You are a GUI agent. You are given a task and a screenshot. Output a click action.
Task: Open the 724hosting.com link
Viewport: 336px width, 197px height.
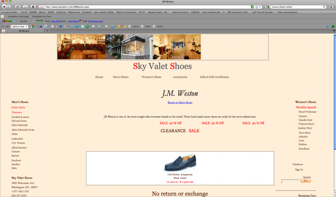tap(95, 21)
